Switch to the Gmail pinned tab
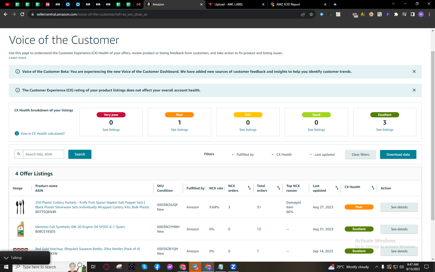Image resolution: width=435 pixels, height=272 pixels. [139, 4]
